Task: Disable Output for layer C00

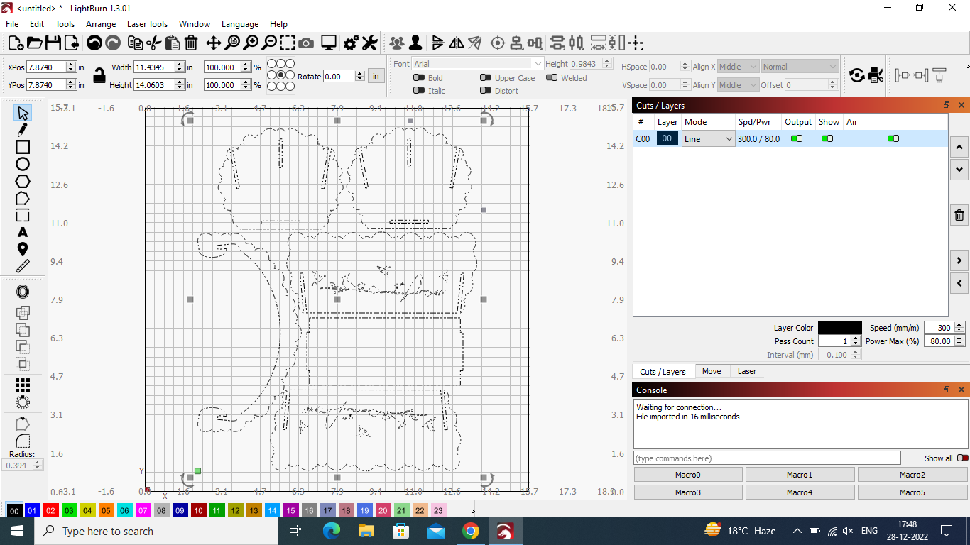Action: (x=796, y=138)
